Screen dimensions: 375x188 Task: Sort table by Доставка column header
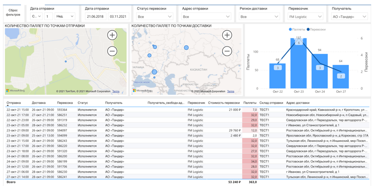tap(39, 103)
